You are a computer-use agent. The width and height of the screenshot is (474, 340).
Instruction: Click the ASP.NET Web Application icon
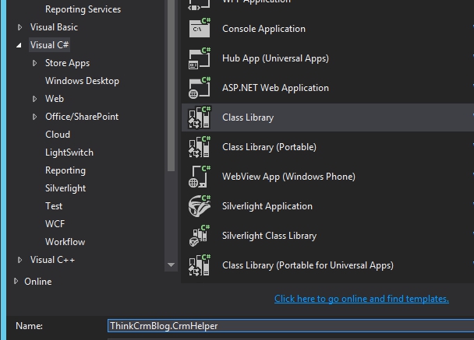click(200, 87)
